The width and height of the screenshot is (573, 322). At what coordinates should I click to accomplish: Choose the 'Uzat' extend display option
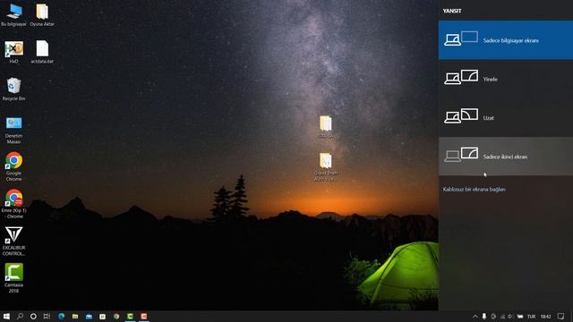click(506, 117)
